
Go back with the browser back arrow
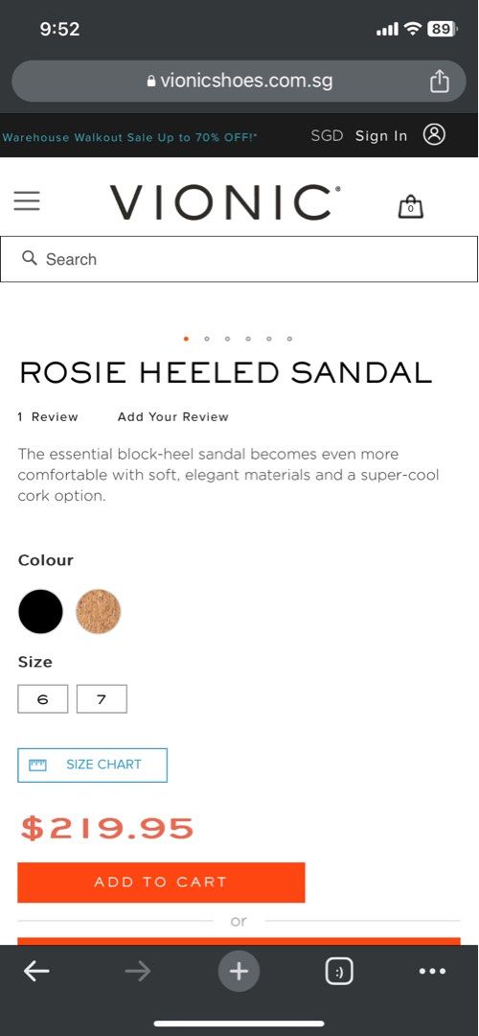click(36, 971)
